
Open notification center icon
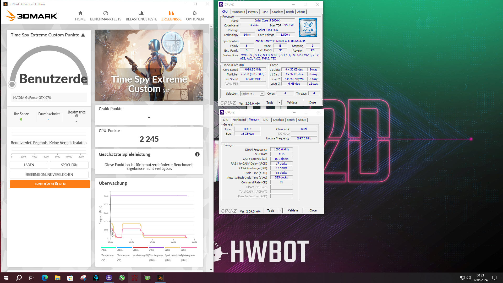[x=494, y=278]
